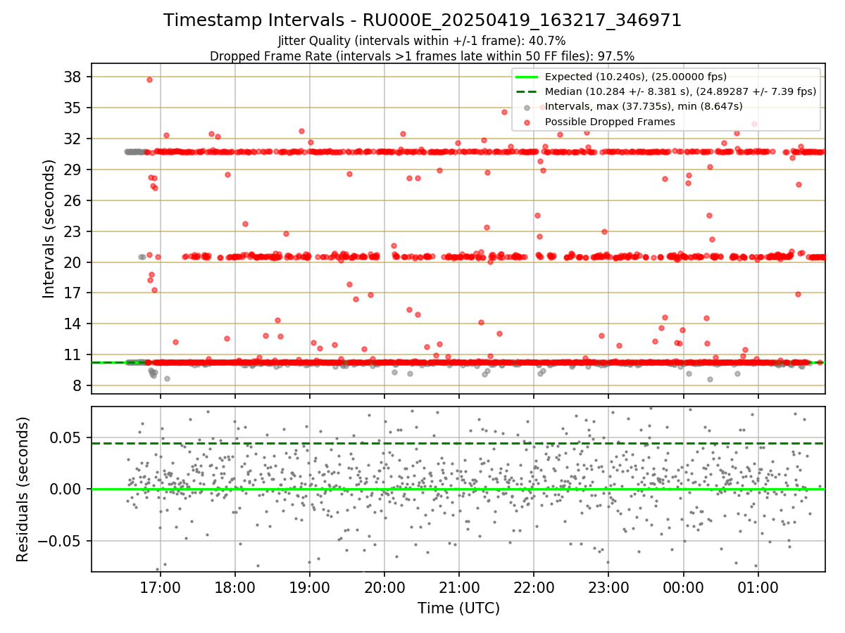Click the plot title 'Timestamp Intervals - RU000E_20250419_163217_346971'
The height and width of the screenshot is (633, 845).
423,20
